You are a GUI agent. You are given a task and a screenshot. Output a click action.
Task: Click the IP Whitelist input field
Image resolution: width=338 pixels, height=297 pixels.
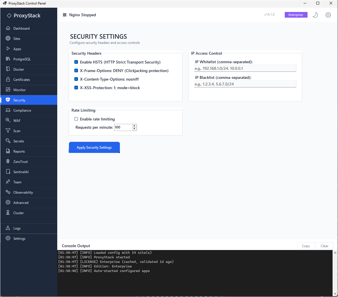[x=245, y=68]
